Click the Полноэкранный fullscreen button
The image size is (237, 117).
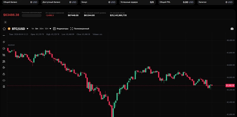coord(80,29)
